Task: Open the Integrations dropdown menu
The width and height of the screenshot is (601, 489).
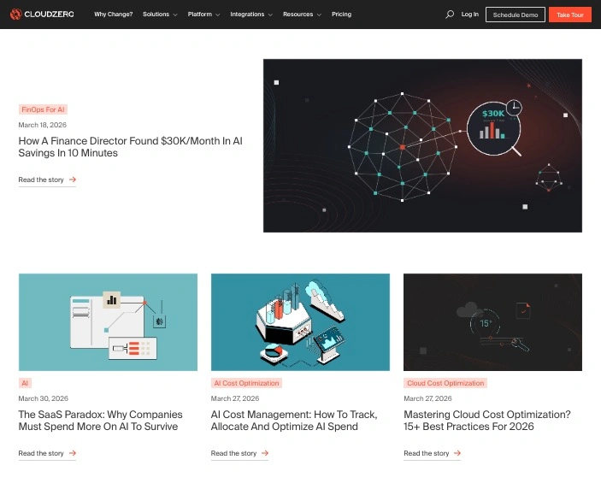Action: 251,15
